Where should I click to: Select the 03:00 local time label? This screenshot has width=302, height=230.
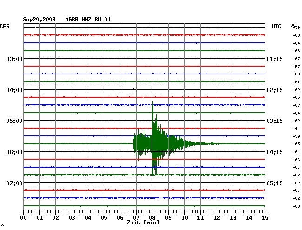tap(14, 59)
